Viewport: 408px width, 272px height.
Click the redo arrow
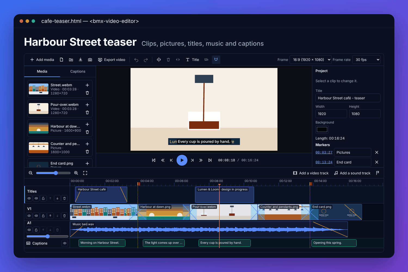146,60
